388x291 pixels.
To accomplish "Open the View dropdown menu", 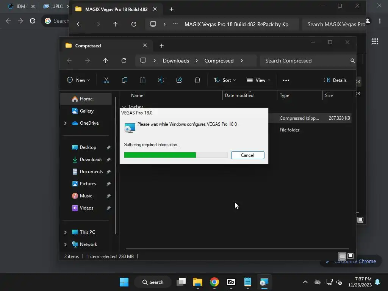I will [258, 80].
